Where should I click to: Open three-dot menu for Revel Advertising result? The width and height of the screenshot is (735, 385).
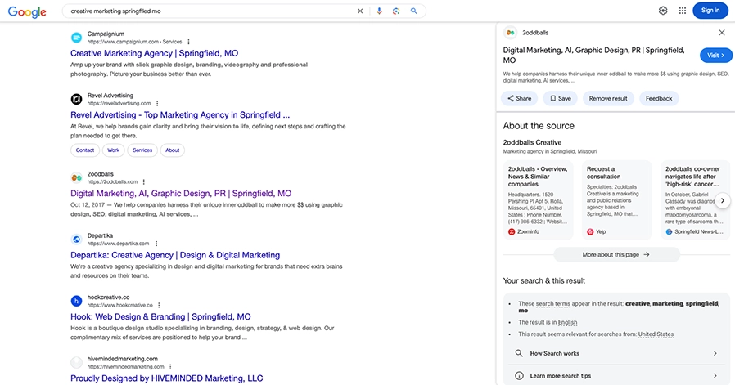pyautogui.click(x=157, y=104)
